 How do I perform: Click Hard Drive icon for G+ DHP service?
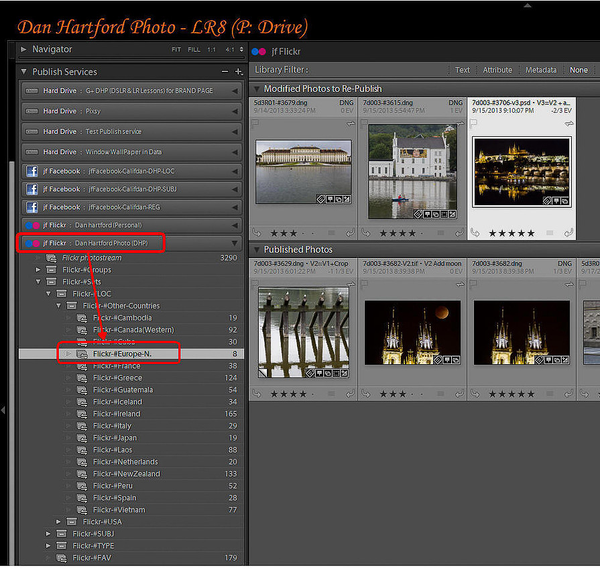pos(32,91)
